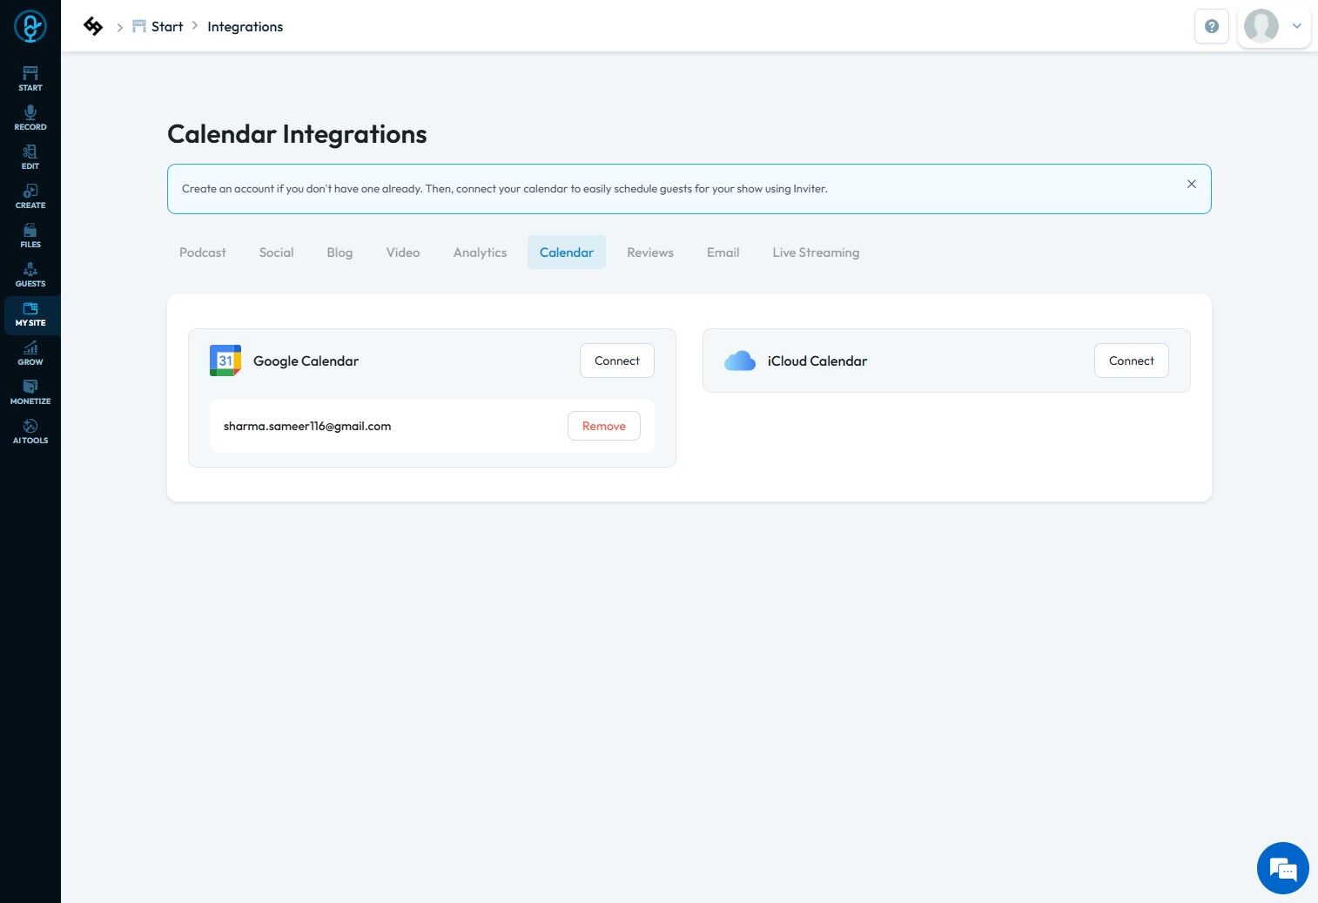Switch to the Analytics tab

coord(480,253)
